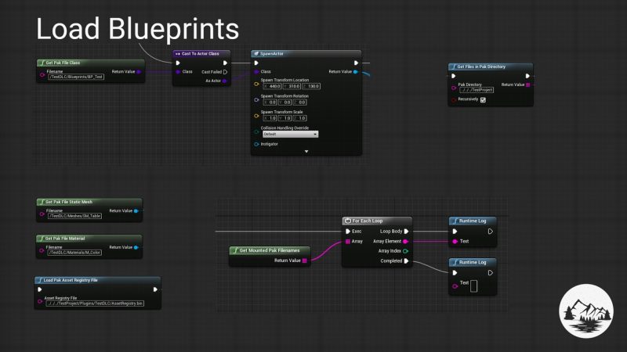Click the Load Blueprints comment title
This screenshot has height=352, width=627.
[138, 29]
